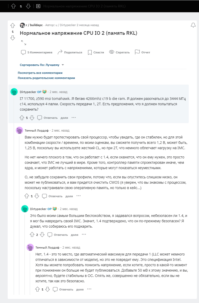Click Посмотреть все комментарии link
Viewport: 199px width, 303px height.
pos(40,73)
